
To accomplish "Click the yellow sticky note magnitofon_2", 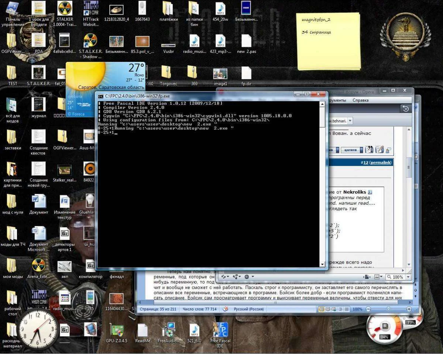I will pyautogui.click(x=329, y=41).
